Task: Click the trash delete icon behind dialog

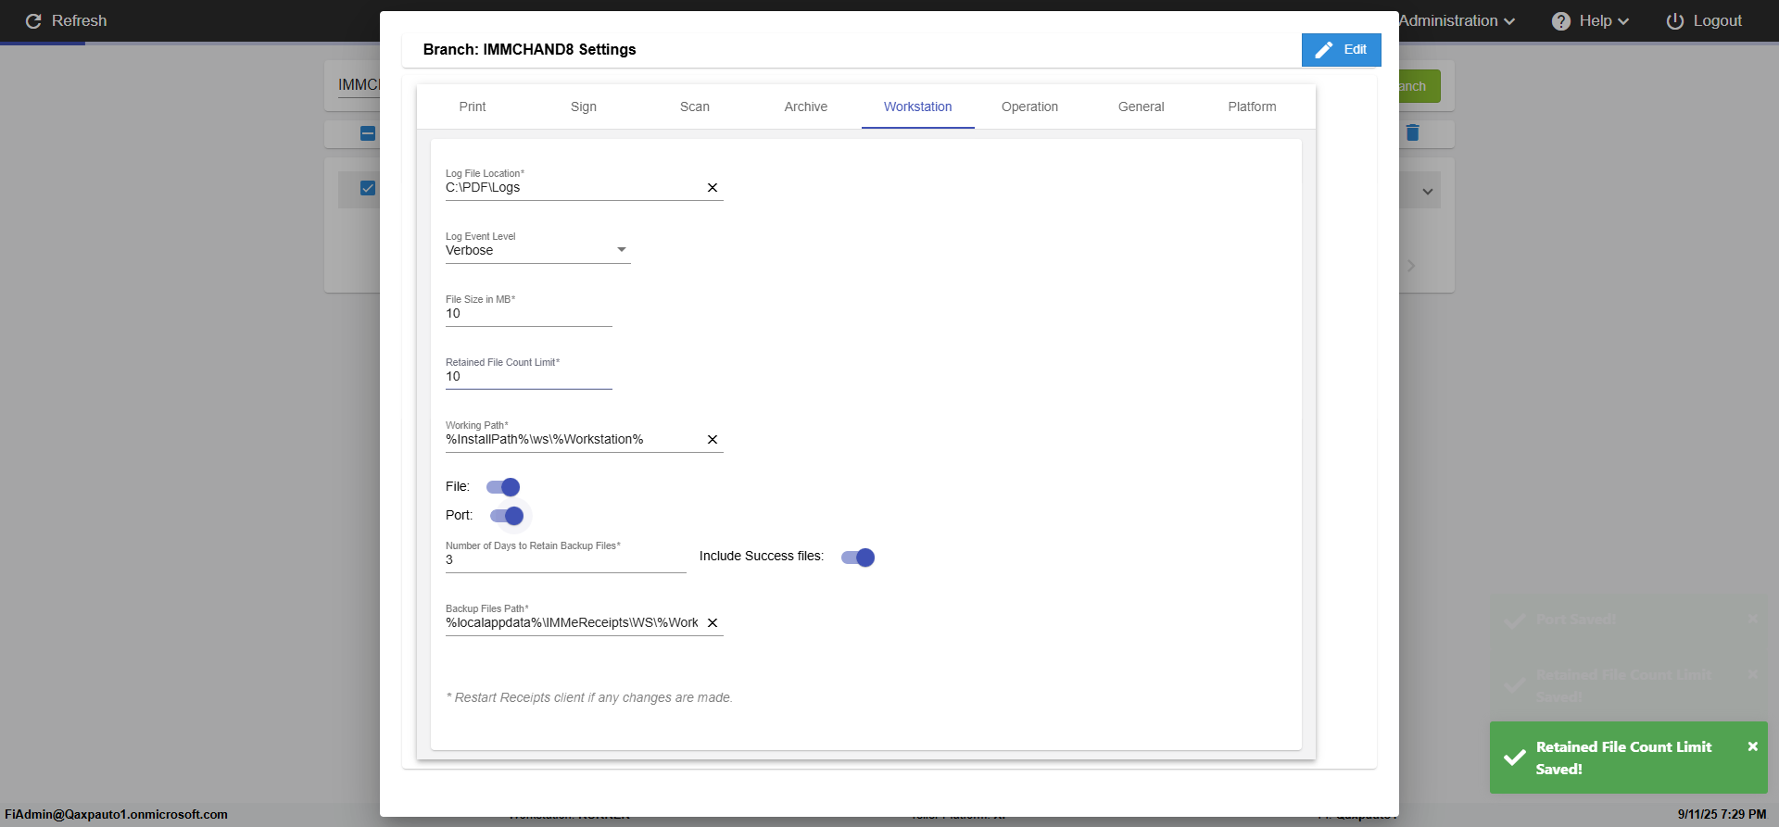Action: pyautogui.click(x=1412, y=132)
